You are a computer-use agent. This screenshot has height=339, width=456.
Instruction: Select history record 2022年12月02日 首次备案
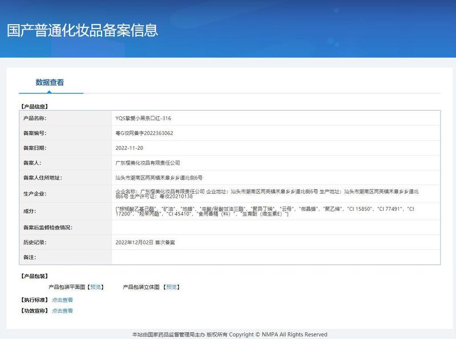[145, 243]
